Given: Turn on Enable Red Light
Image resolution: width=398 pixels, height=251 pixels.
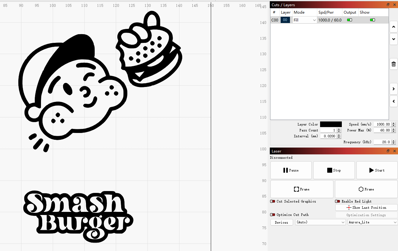Looking at the screenshot, I should click(337, 201).
